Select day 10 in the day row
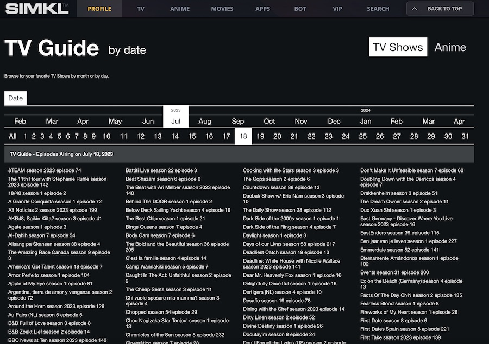The height and width of the screenshot is (344, 489). click(106, 136)
